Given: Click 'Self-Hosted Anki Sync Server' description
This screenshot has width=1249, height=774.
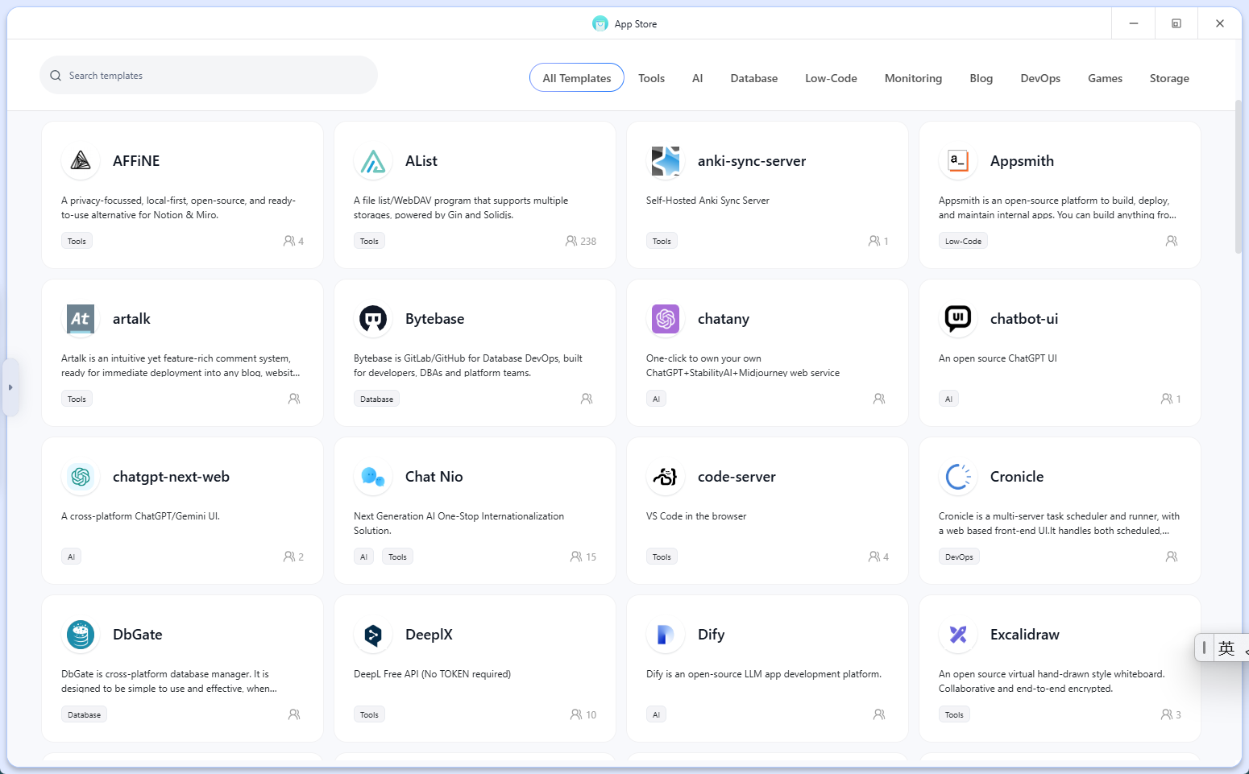Looking at the screenshot, I should pos(707,201).
